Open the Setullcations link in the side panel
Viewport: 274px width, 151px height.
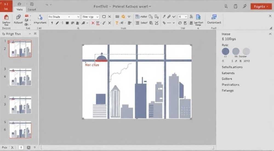(x=232, y=67)
